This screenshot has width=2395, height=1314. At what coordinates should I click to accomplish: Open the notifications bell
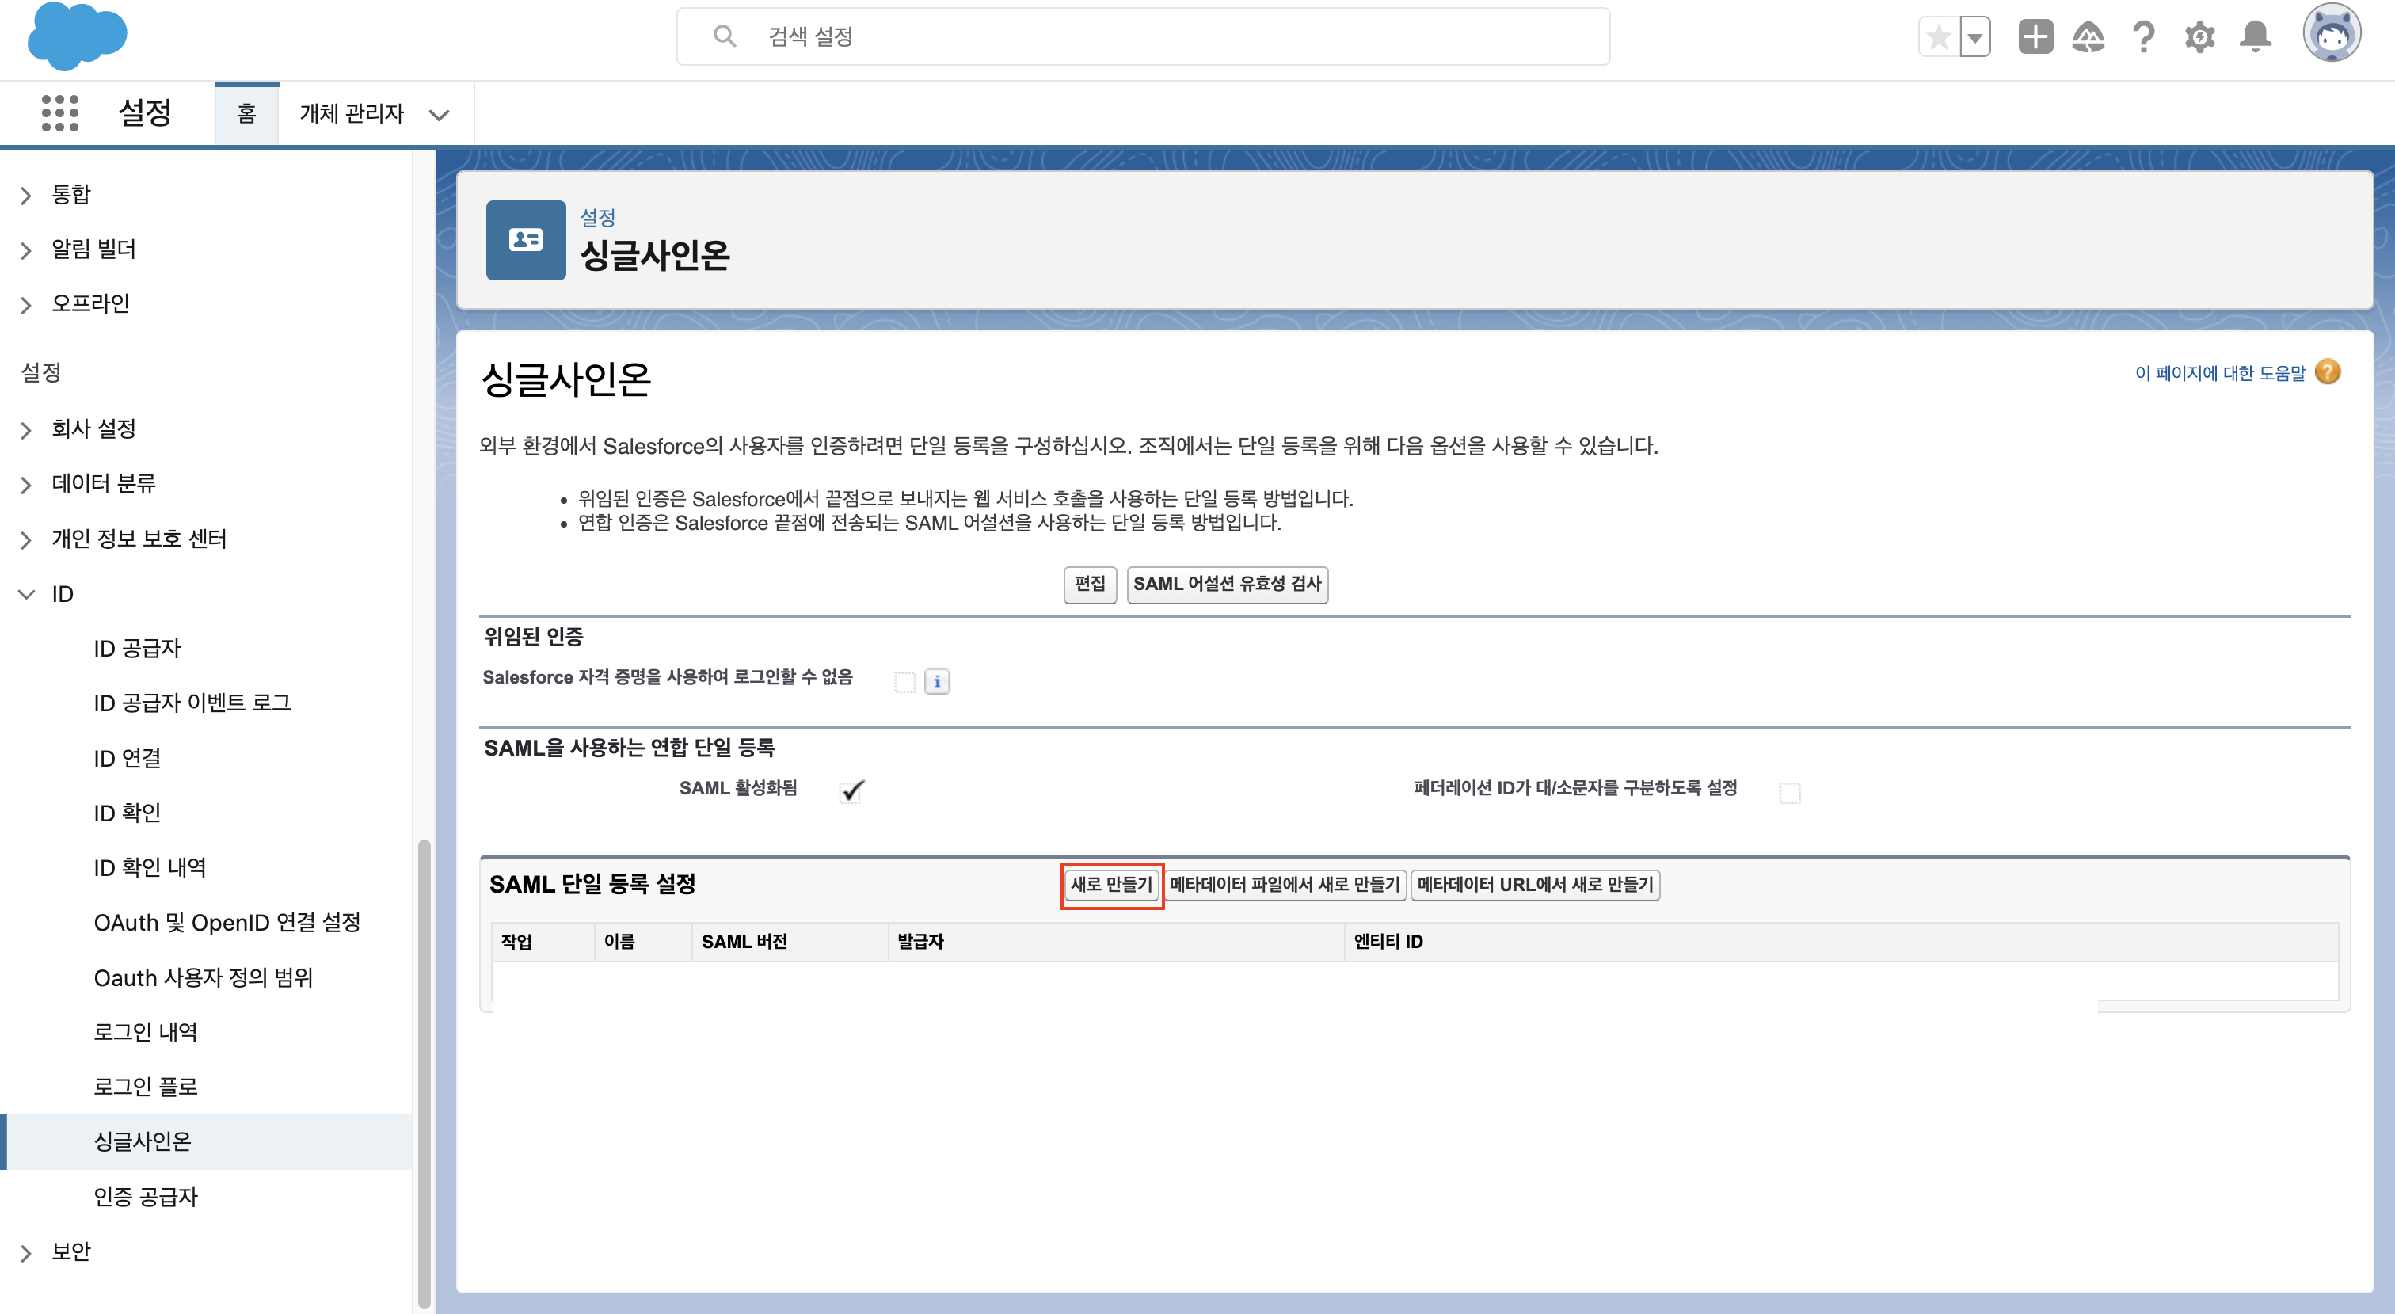point(2256,37)
